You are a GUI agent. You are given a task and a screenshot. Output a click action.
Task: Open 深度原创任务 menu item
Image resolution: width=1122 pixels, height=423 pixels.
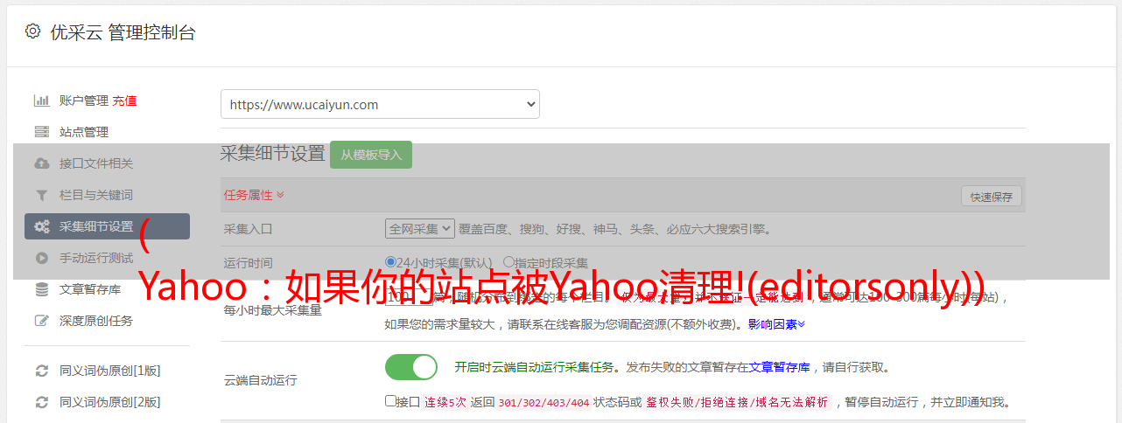(96, 321)
